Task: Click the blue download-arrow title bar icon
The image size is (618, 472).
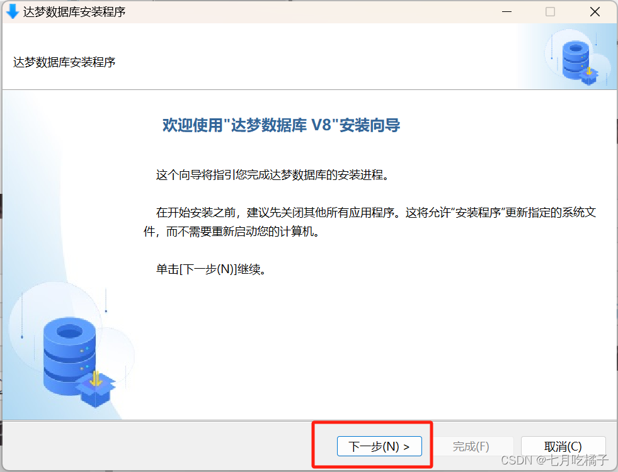Action: tap(13, 11)
